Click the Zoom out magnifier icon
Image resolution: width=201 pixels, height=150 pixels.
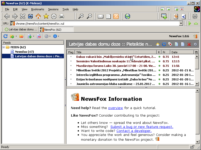pyautogui.click(x=89, y=16)
